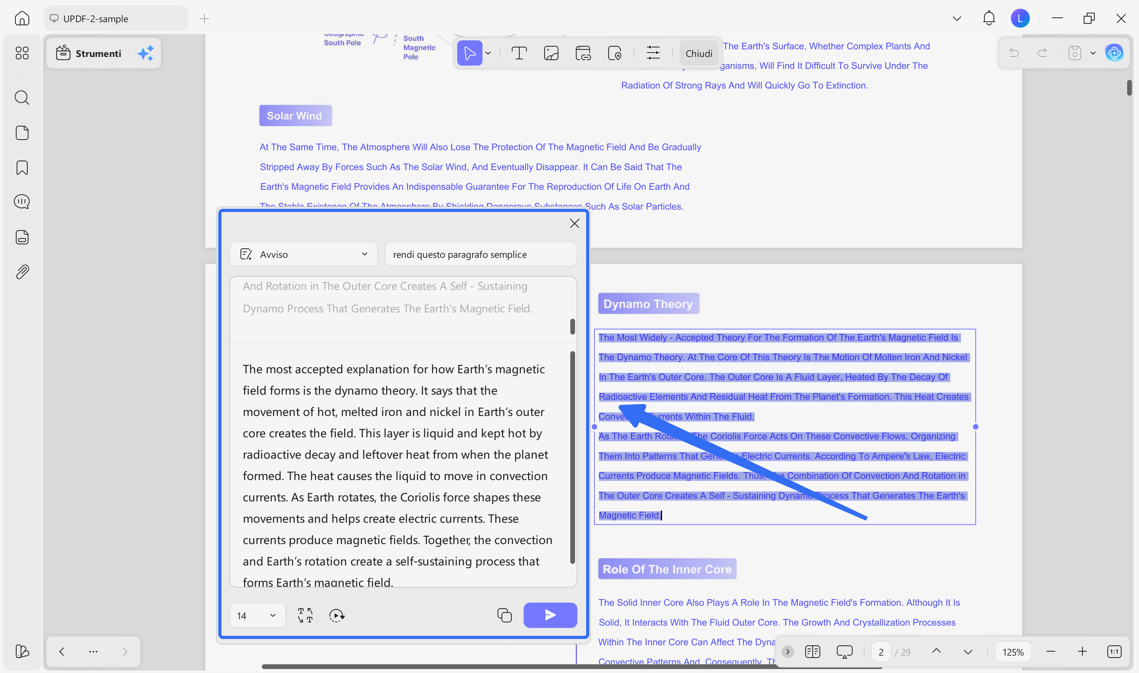Undo the last edit
Viewport: 1139px width, 673px height.
[1014, 53]
